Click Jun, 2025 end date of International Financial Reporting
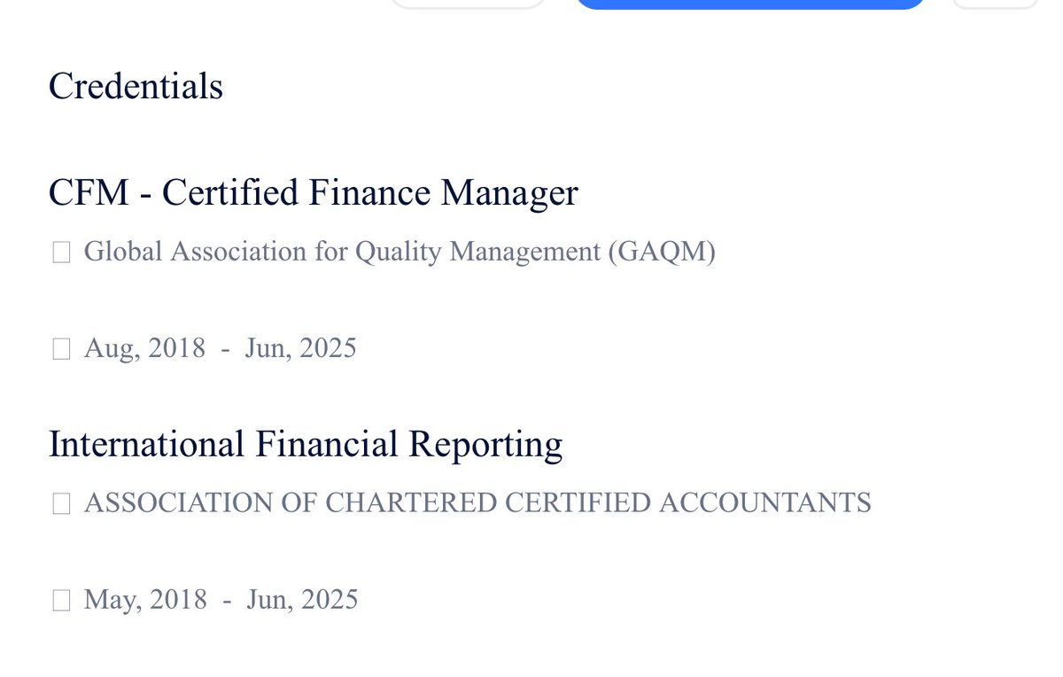 [x=303, y=600]
